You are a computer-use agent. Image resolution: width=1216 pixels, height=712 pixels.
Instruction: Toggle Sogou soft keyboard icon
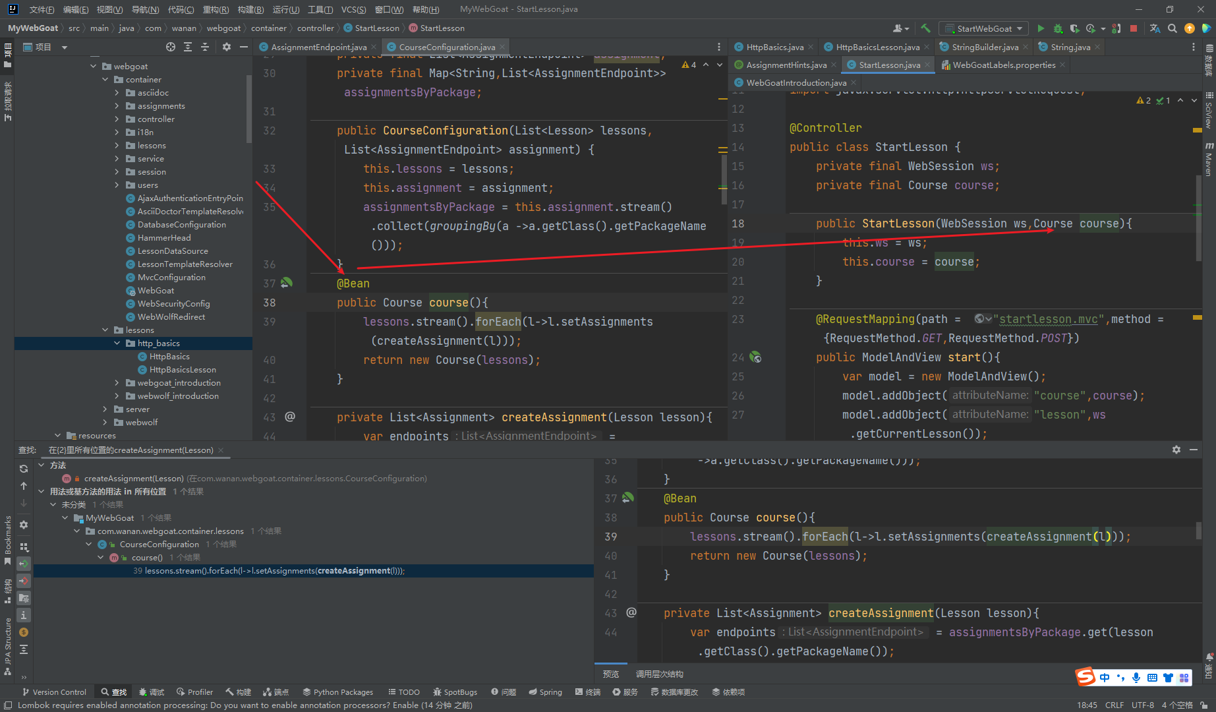(x=1152, y=678)
